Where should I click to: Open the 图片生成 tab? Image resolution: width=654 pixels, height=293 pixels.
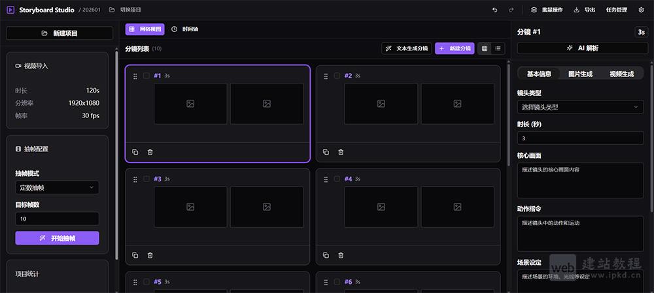click(580, 74)
